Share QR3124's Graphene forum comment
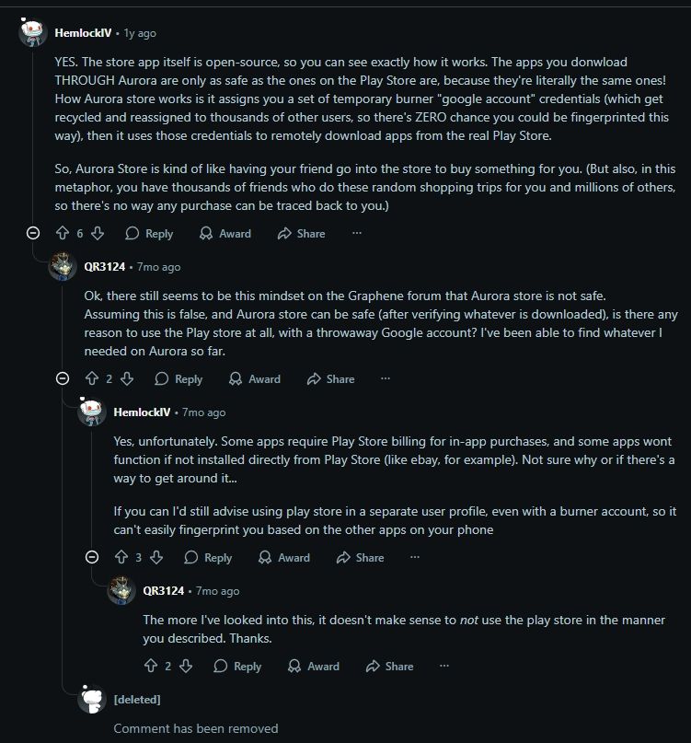The image size is (691, 743). [x=330, y=378]
